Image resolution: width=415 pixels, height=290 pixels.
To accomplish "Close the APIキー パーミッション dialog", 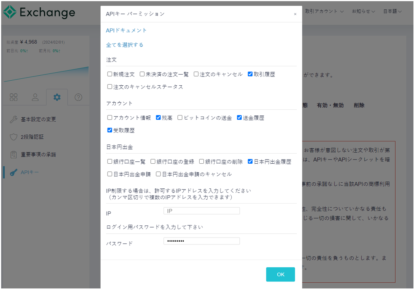I will 295,14.
